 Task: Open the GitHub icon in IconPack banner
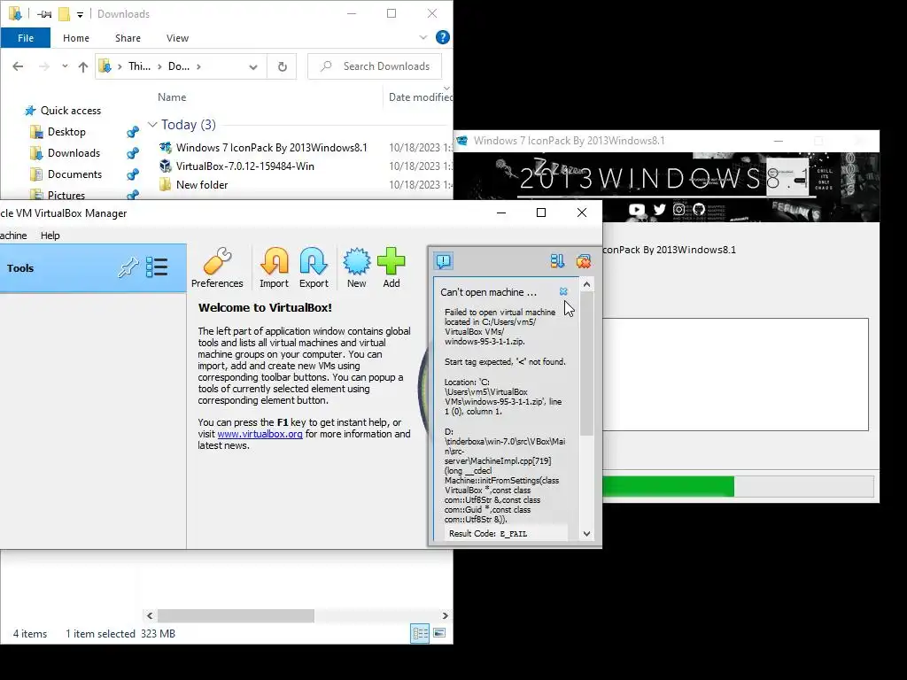[699, 209]
